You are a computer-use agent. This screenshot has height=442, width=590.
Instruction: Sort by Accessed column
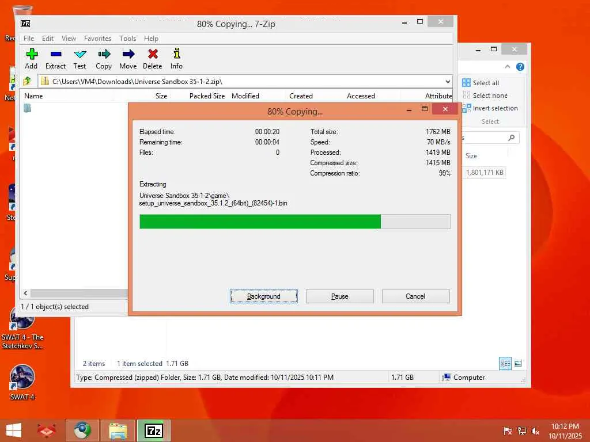tap(361, 96)
